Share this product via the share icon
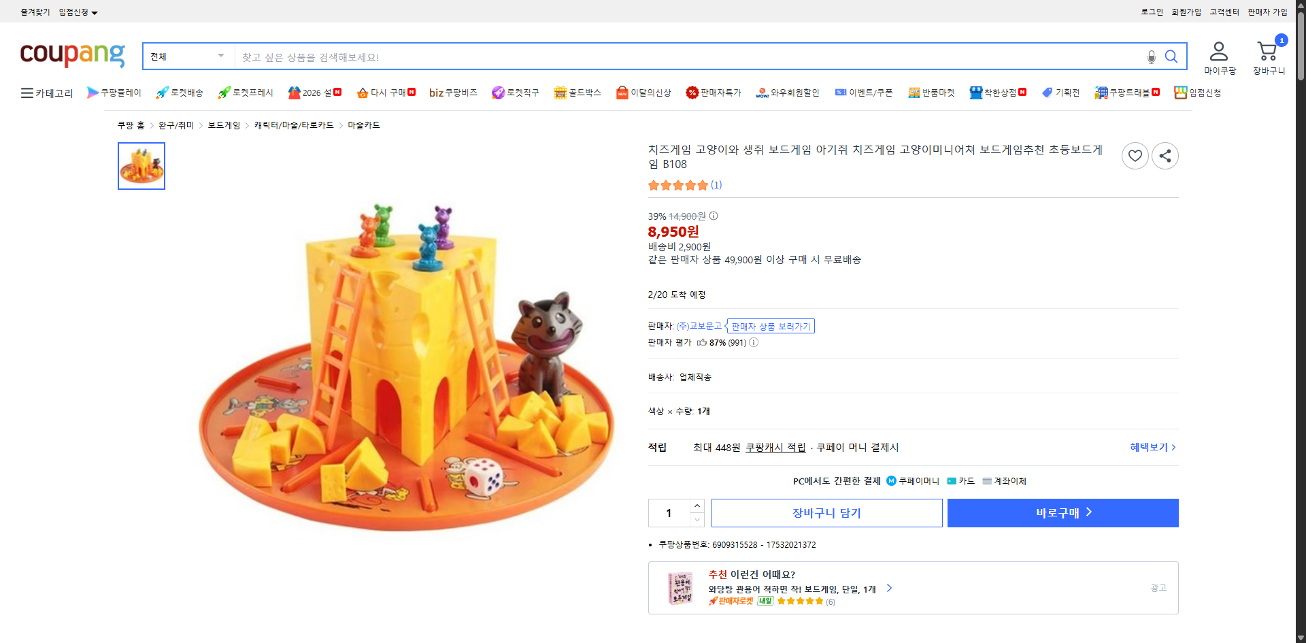Screen dimensions: 1306x643 [1165, 155]
